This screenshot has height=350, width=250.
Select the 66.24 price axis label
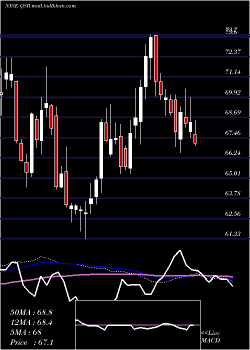point(233,153)
